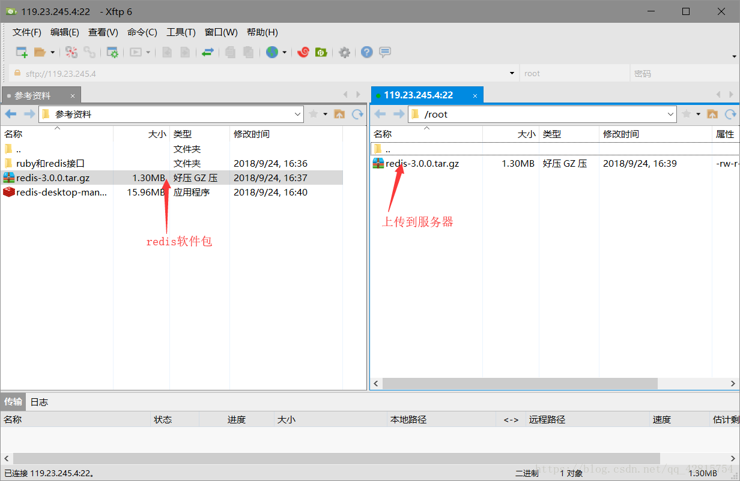The image size is (740, 481).
Task: Click remote pane forward arrow
Action: coord(399,114)
